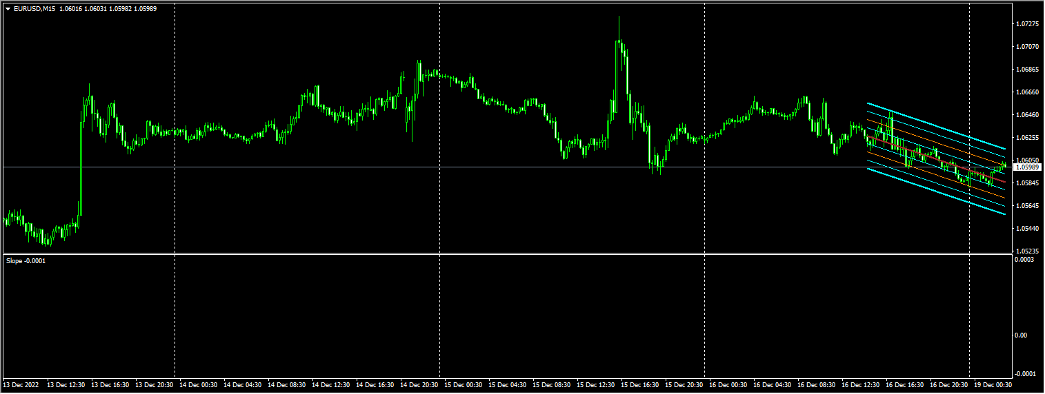Click the 16 Dec 04:30 time label
Screen dimensions: 1045x394
tap(773, 385)
